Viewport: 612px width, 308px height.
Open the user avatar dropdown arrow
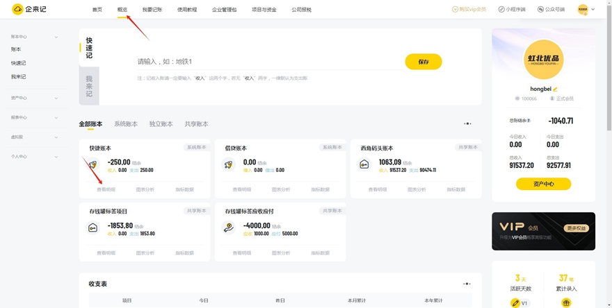point(593,10)
